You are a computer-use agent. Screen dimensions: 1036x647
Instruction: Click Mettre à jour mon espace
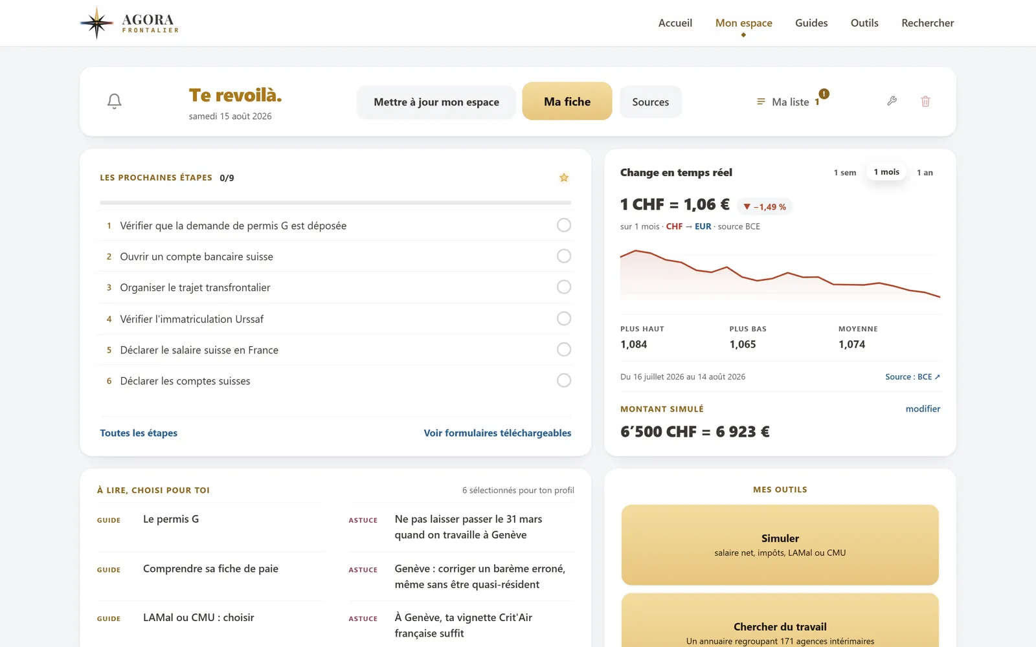click(x=436, y=102)
